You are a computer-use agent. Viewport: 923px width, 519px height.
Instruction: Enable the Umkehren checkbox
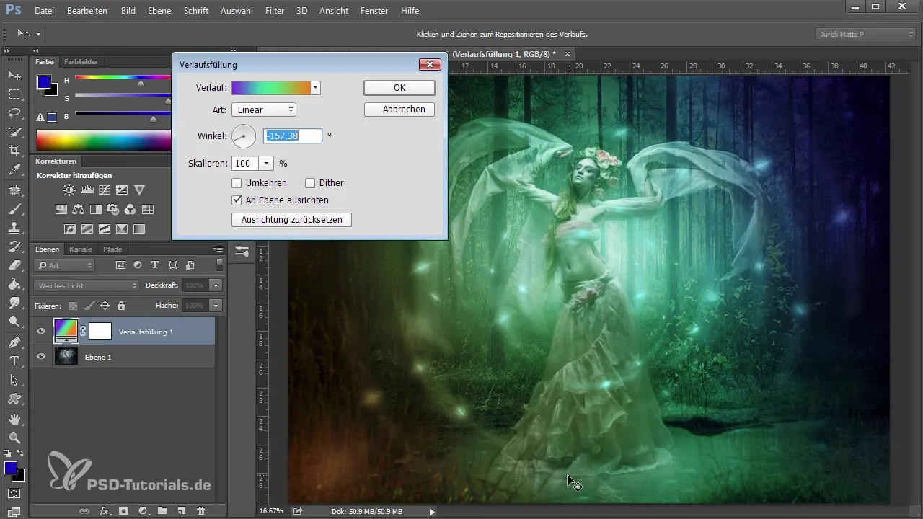point(237,183)
